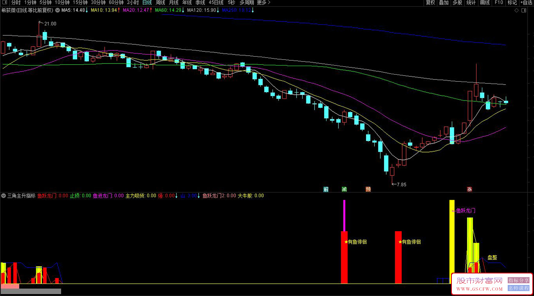The width and height of the screenshot is (534, 296).
Task: Switch to 月线 monthly chart
Action: coord(174,2)
